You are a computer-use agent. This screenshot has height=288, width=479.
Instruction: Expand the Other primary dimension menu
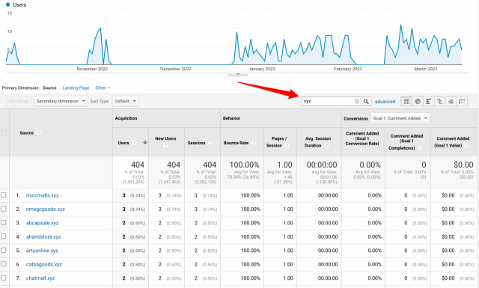tap(103, 88)
